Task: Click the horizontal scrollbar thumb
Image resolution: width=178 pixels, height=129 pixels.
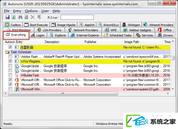Action: point(63,93)
